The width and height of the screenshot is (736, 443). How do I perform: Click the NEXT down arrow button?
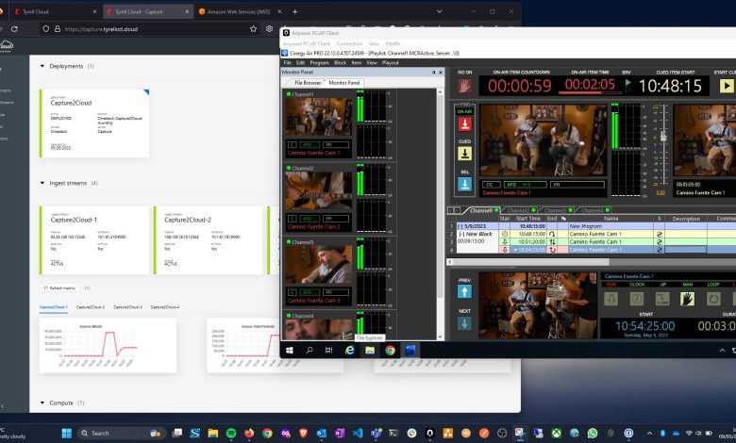[x=464, y=323]
